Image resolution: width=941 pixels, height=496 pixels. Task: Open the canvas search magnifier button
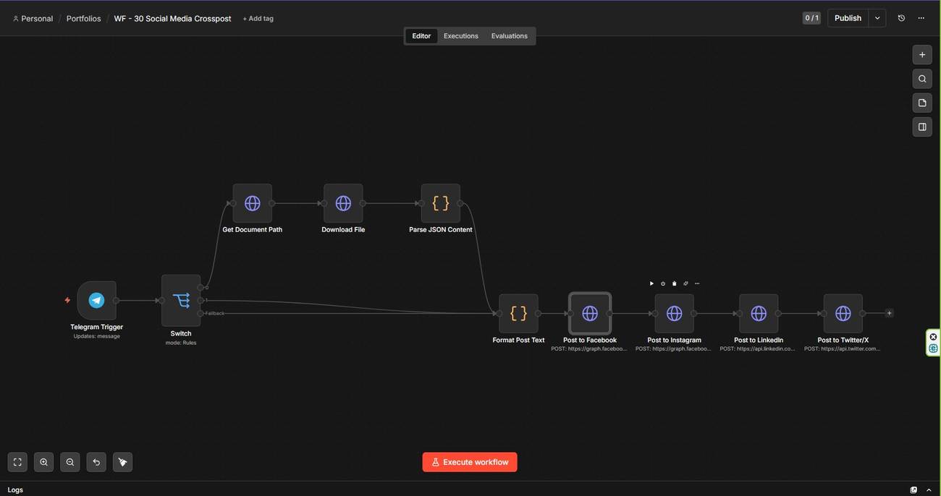(x=922, y=79)
